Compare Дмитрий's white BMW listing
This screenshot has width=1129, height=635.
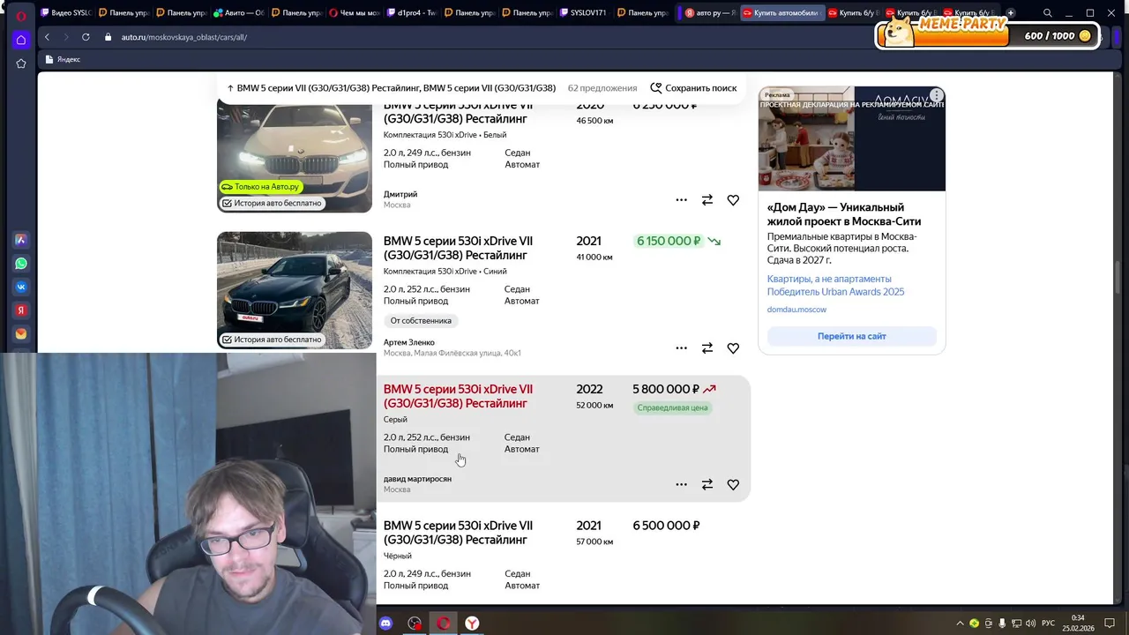click(x=707, y=200)
